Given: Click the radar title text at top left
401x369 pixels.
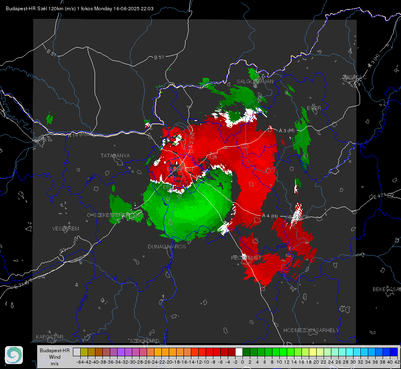Looking at the screenshot, I should pyautogui.click(x=79, y=9).
